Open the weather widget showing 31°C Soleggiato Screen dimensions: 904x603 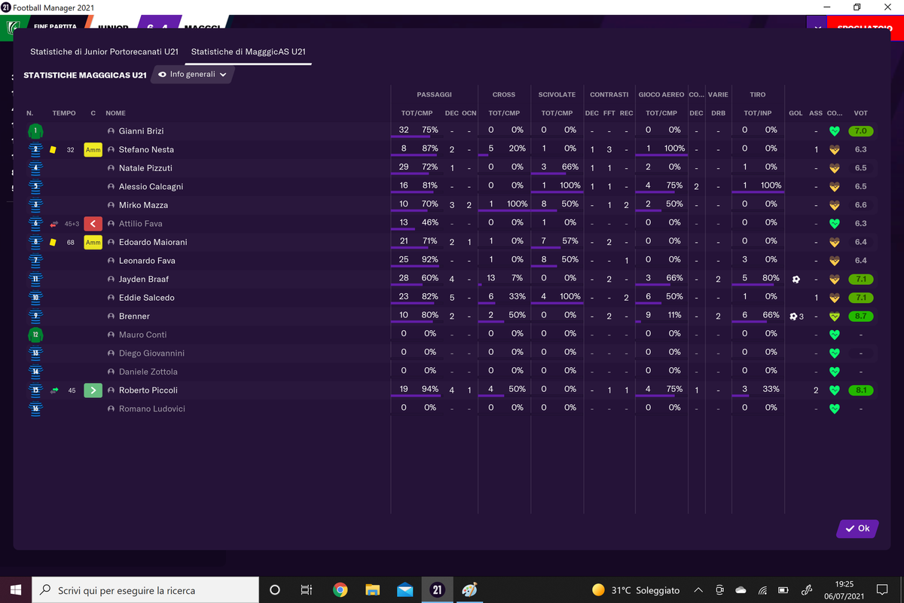pyautogui.click(x=636, y=590)
